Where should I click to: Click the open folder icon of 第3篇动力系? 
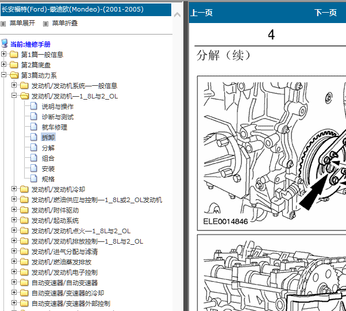click(x=14, y=75)
